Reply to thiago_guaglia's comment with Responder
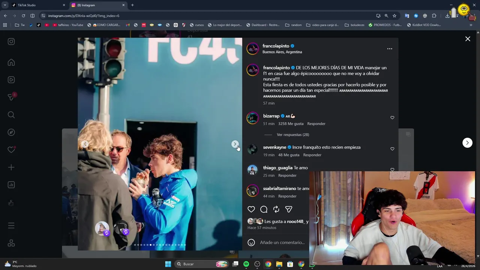This screenshot has height=270, width=480. click(x=287, y=175)
